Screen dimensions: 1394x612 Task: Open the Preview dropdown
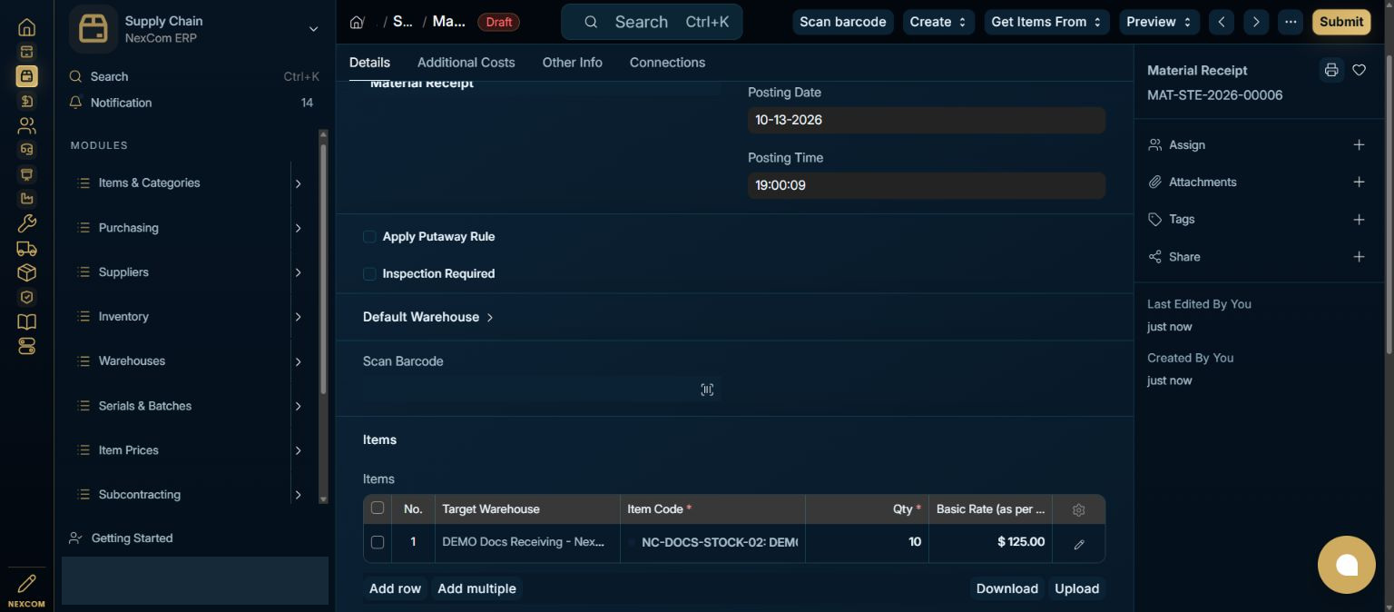tap(1159, 22)
